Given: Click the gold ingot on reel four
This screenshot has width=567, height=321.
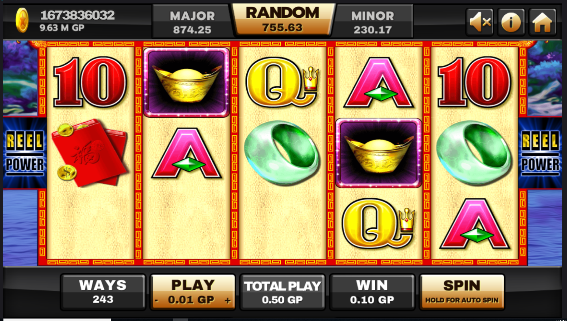Looking at the screenshot, I should [x=379, y=153].
